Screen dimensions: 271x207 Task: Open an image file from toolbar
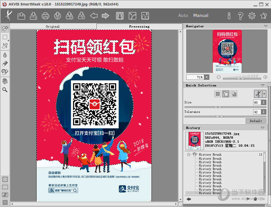[x=21, y=16]
